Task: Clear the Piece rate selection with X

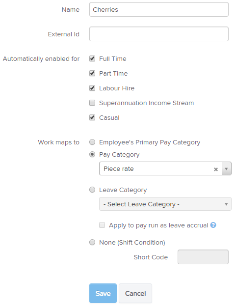Action: [x=216, y=169]
